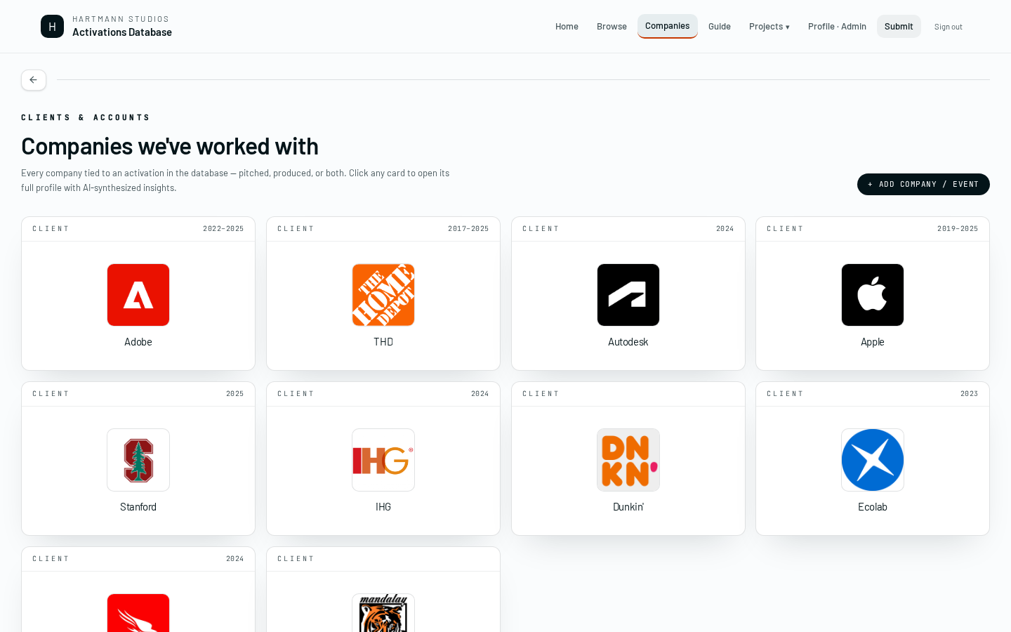
Task: Click the CLIENT label on the Mandalay card
Action: point(296,559)
